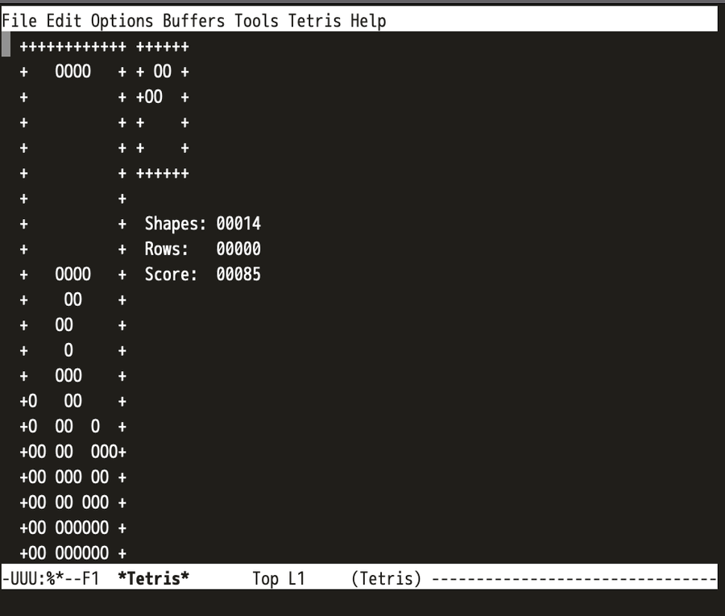Open the File menu
The width and height of the screenshot is (725, 616).
pos(19,21)
